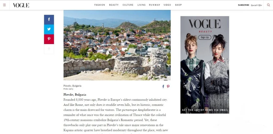Open the Video section
This screenshot has width=273, height=134.
point(167,5)
